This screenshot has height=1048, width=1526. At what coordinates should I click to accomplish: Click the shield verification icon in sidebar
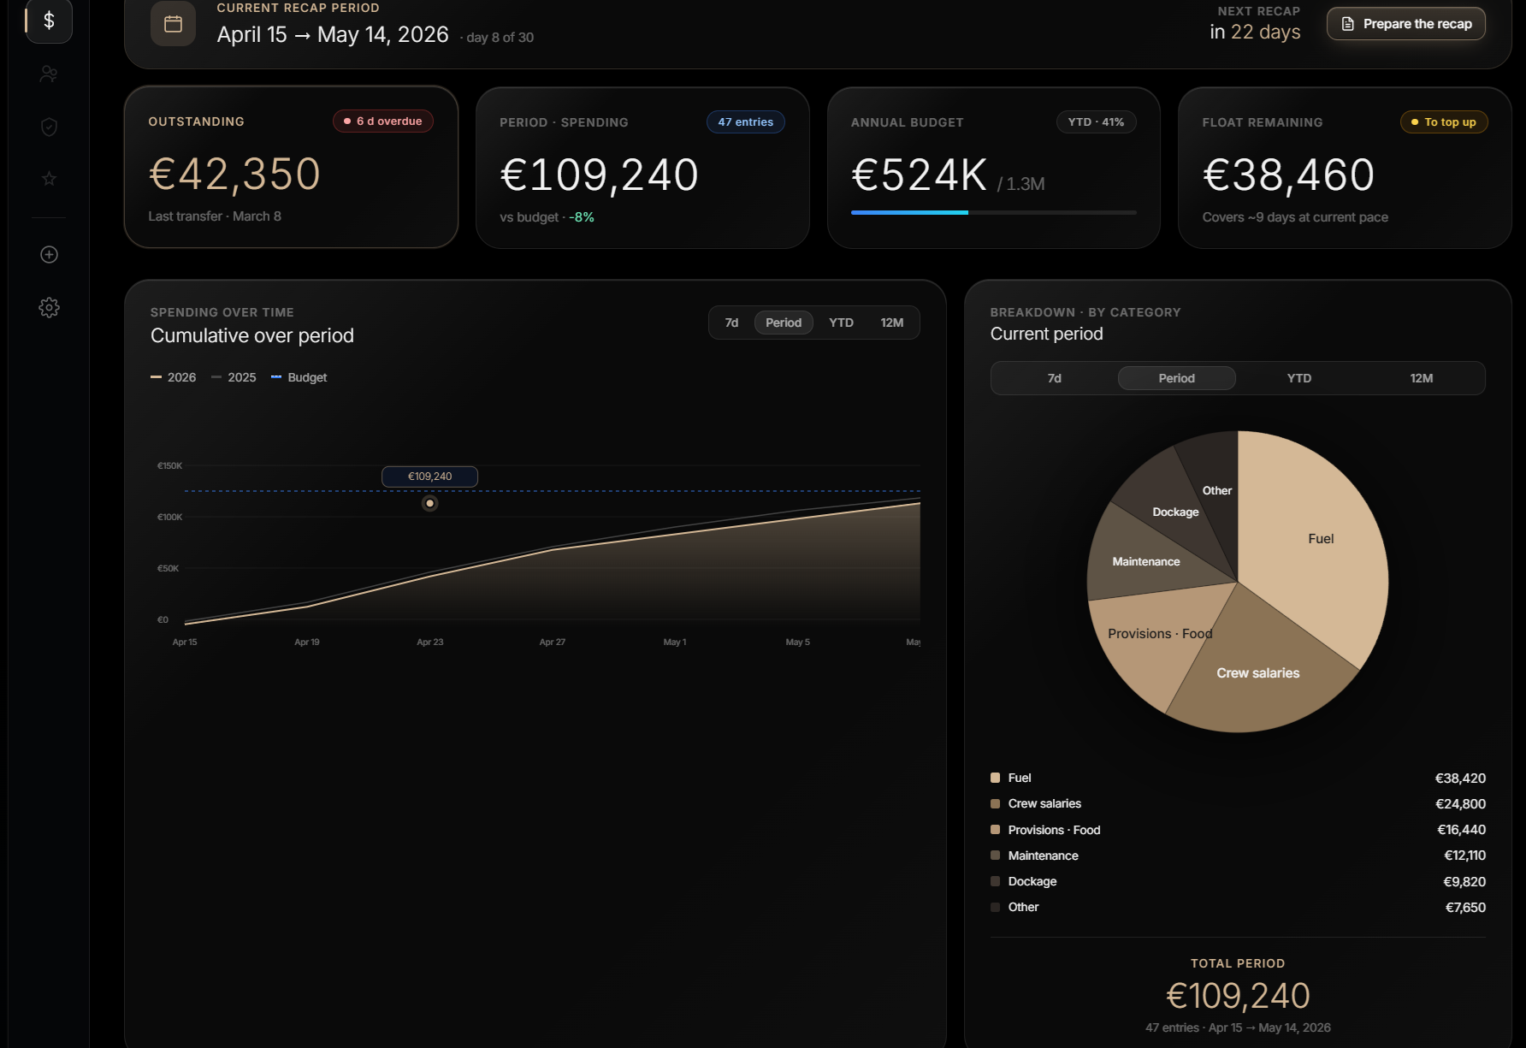pos(49,127)
